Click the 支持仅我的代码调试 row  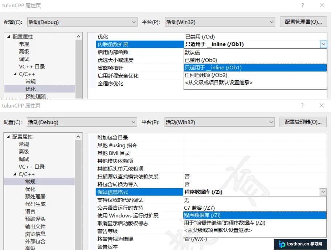coord(139,200)
